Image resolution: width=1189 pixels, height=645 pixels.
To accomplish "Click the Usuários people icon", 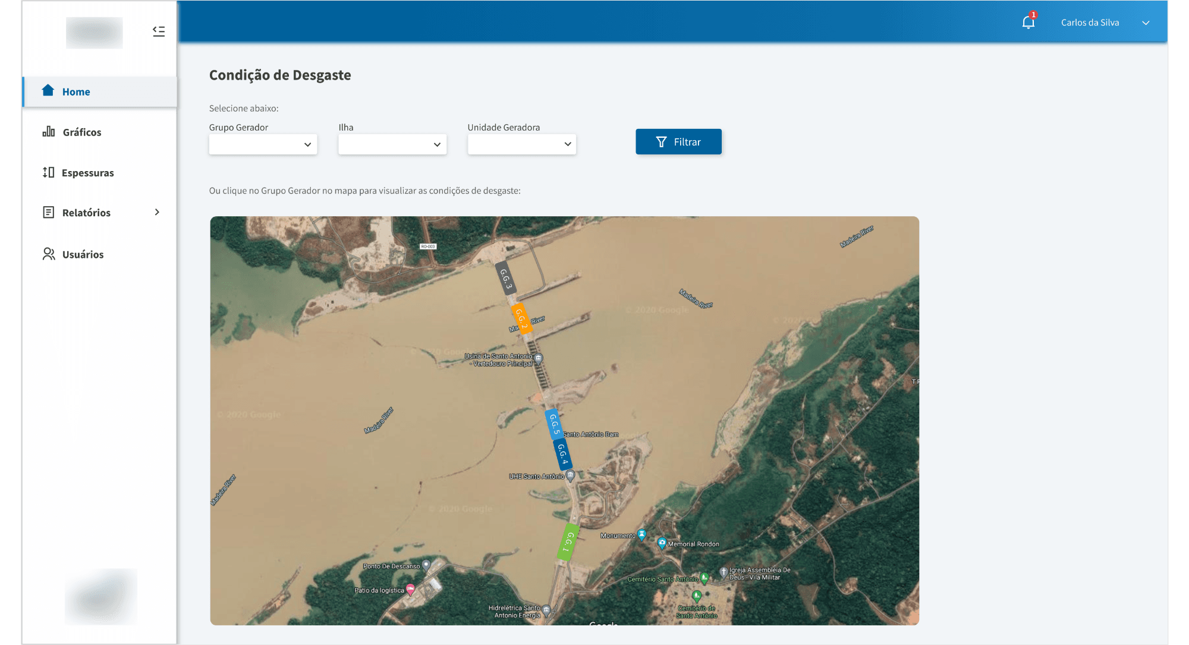I will 49,254.
